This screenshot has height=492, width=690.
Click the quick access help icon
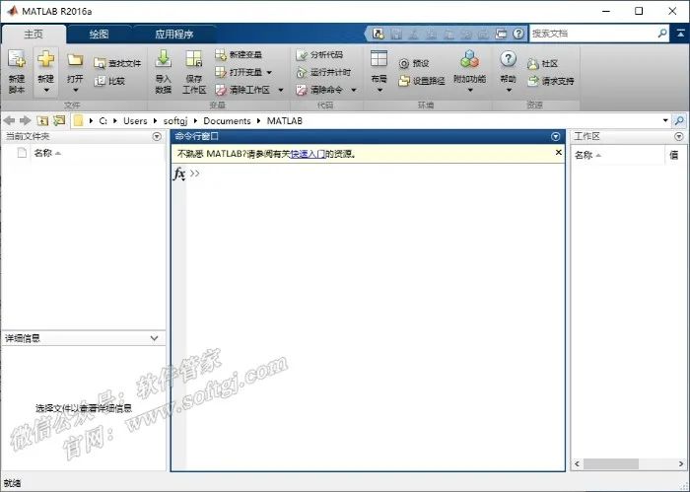[x=518, y=34]
